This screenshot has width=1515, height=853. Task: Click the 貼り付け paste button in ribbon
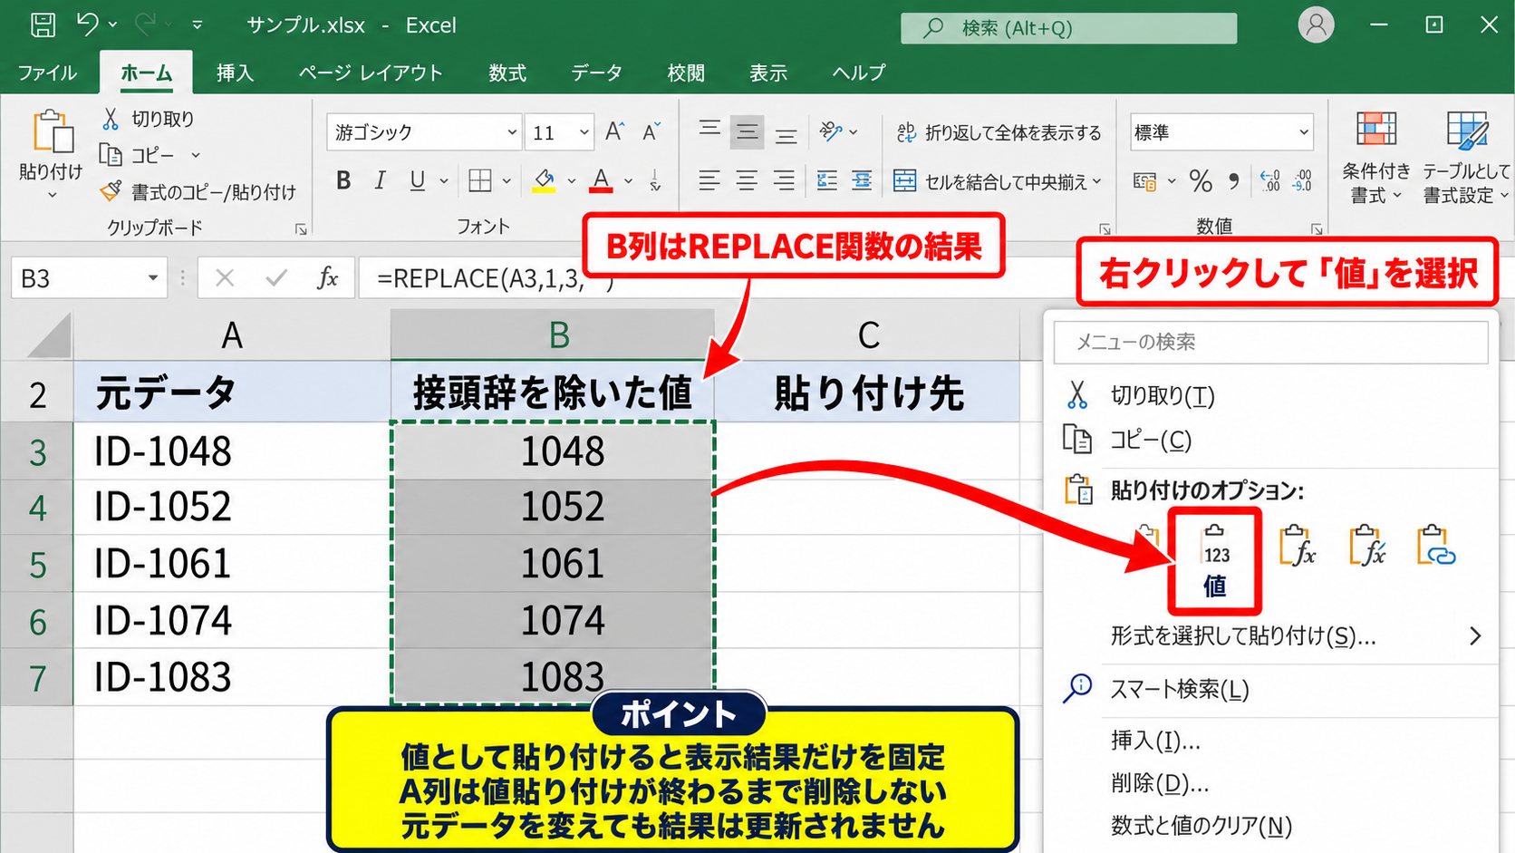[51, 156]
